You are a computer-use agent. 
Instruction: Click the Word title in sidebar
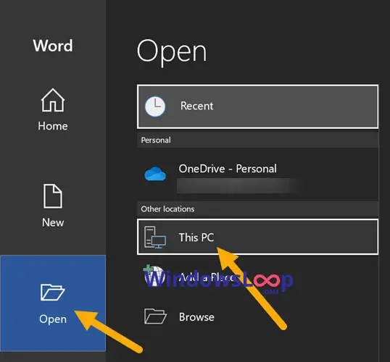point(53,46)
